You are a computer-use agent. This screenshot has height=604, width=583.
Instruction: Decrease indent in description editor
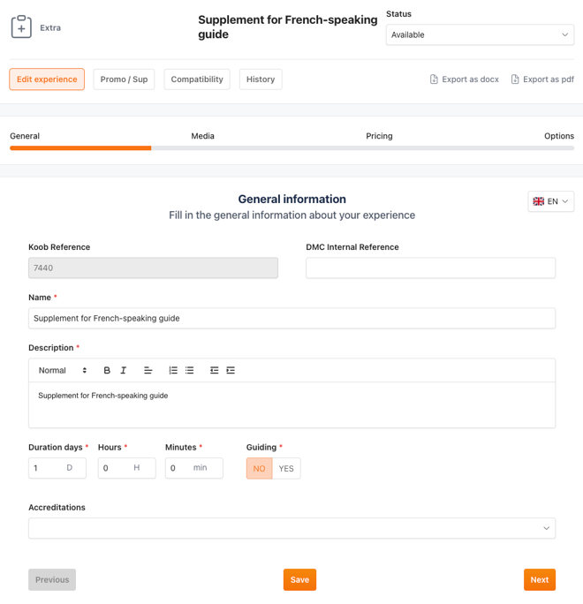(214, 371)
